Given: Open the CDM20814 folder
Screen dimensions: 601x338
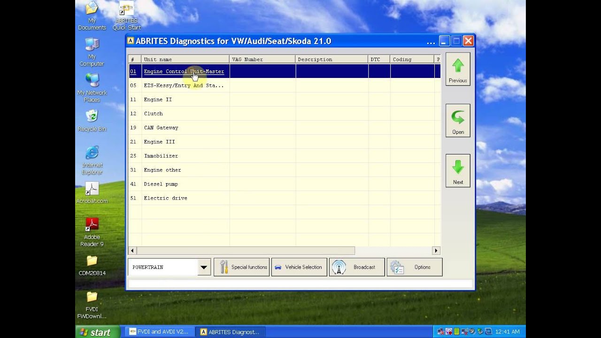Looking at the screenshot, I should 92,265.
